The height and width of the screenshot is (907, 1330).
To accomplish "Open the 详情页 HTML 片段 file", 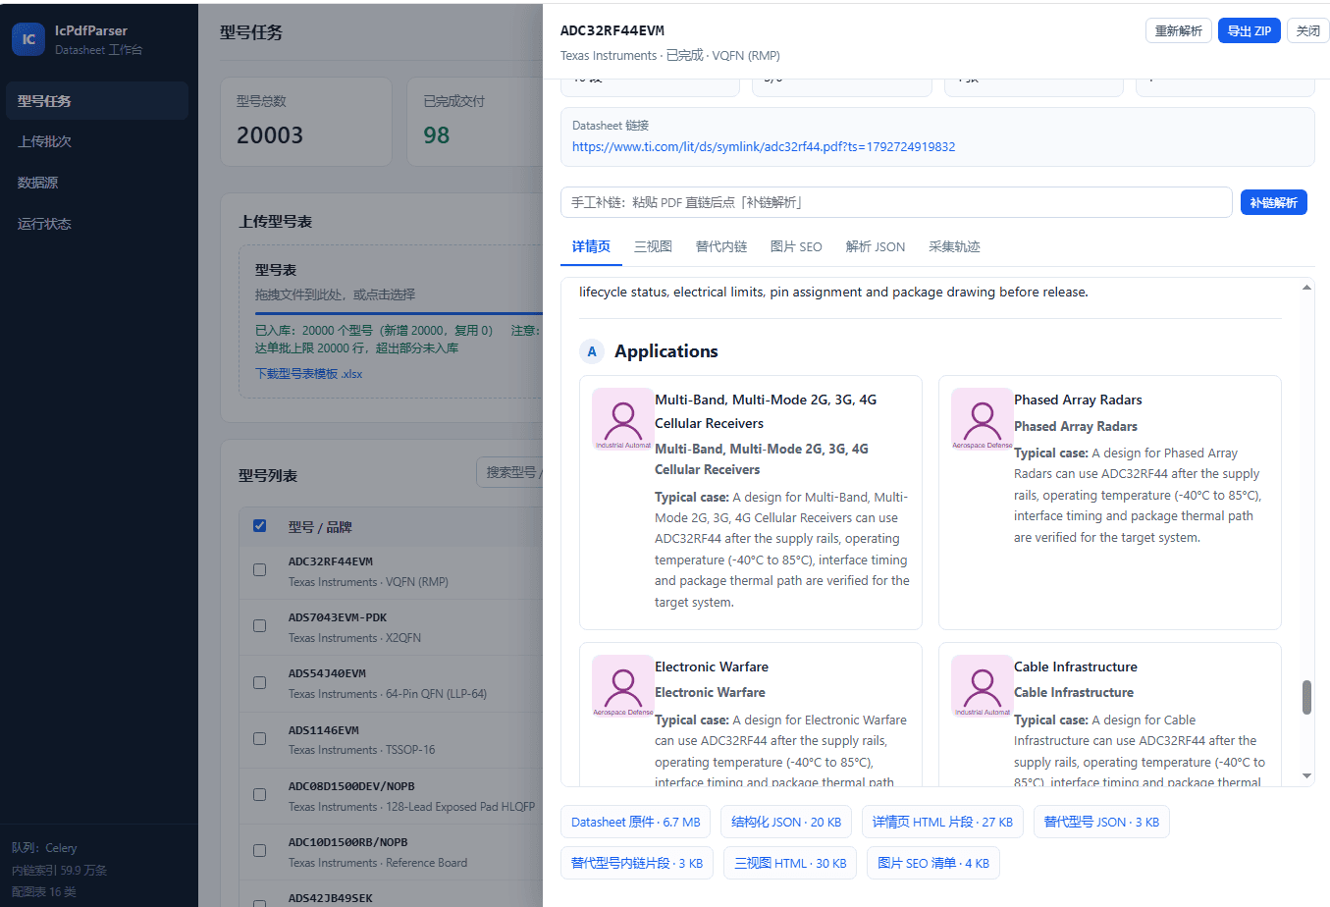I will coord(942,822).
